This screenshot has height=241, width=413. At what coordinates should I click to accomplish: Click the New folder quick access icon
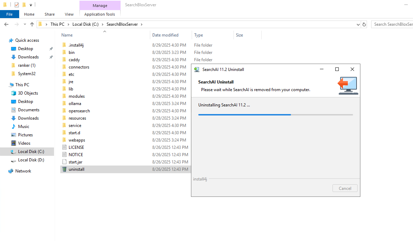[24, 5]
